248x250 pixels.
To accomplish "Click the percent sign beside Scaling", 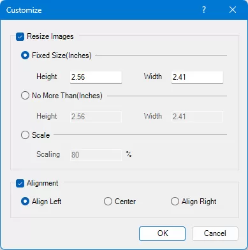I will [129, 154].
